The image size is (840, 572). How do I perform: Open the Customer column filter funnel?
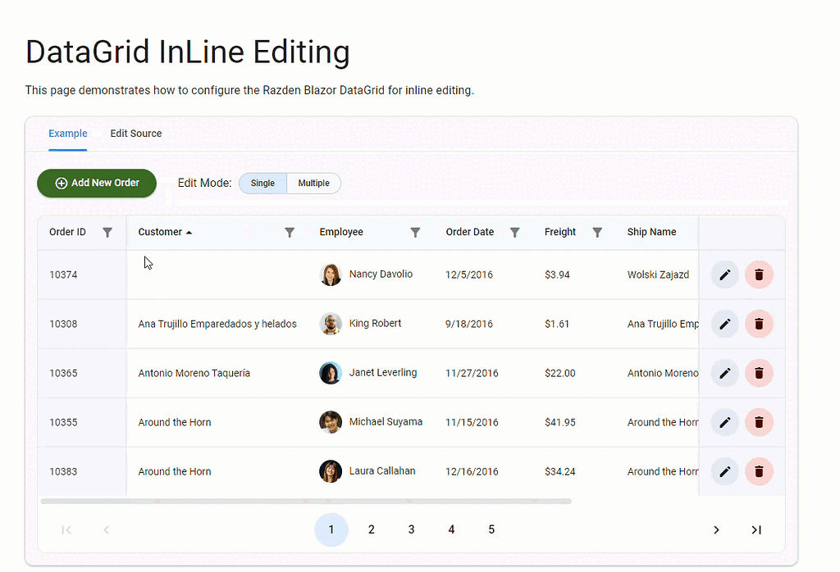pyautogui.click(x=290, y=232)
